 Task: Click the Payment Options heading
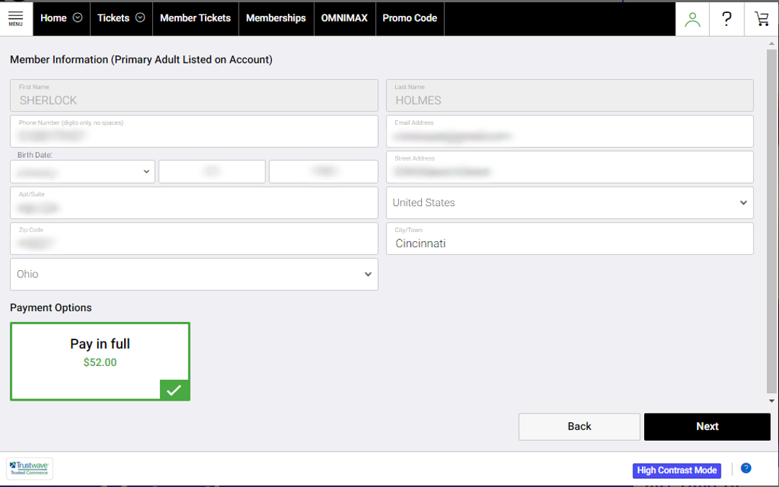click(50, 308)
